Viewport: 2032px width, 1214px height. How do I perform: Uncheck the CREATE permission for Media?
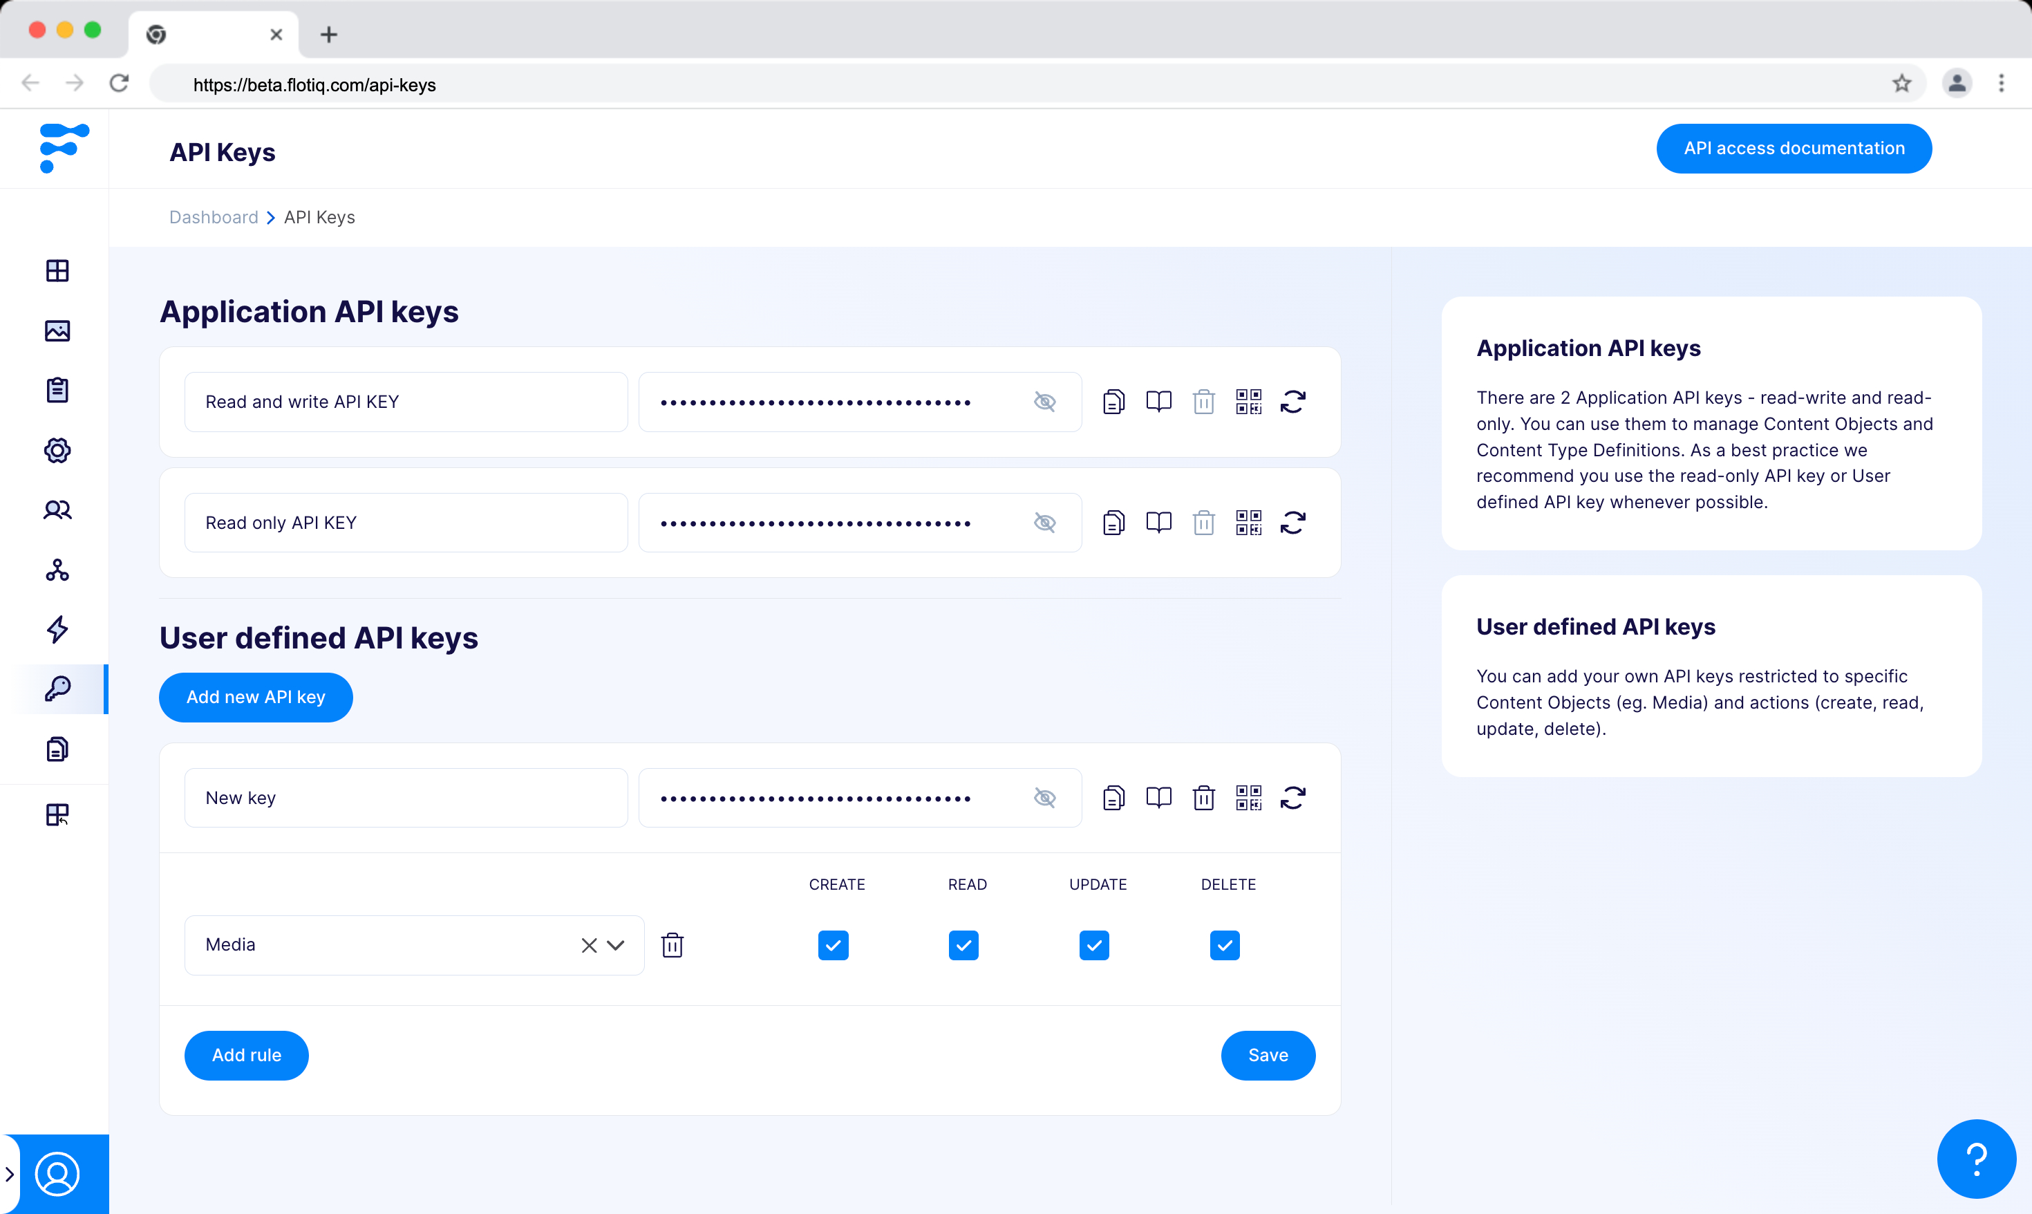[832, 945]
